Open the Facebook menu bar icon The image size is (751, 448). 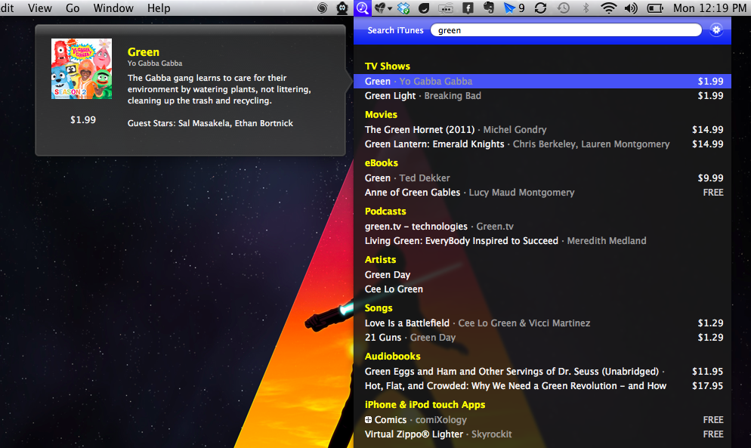click(x=468, y=8)
